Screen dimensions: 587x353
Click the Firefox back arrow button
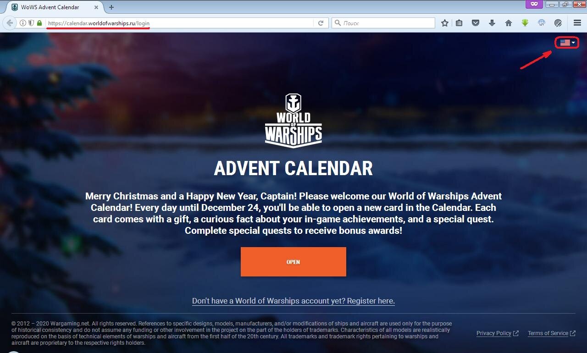click(10, 23)
